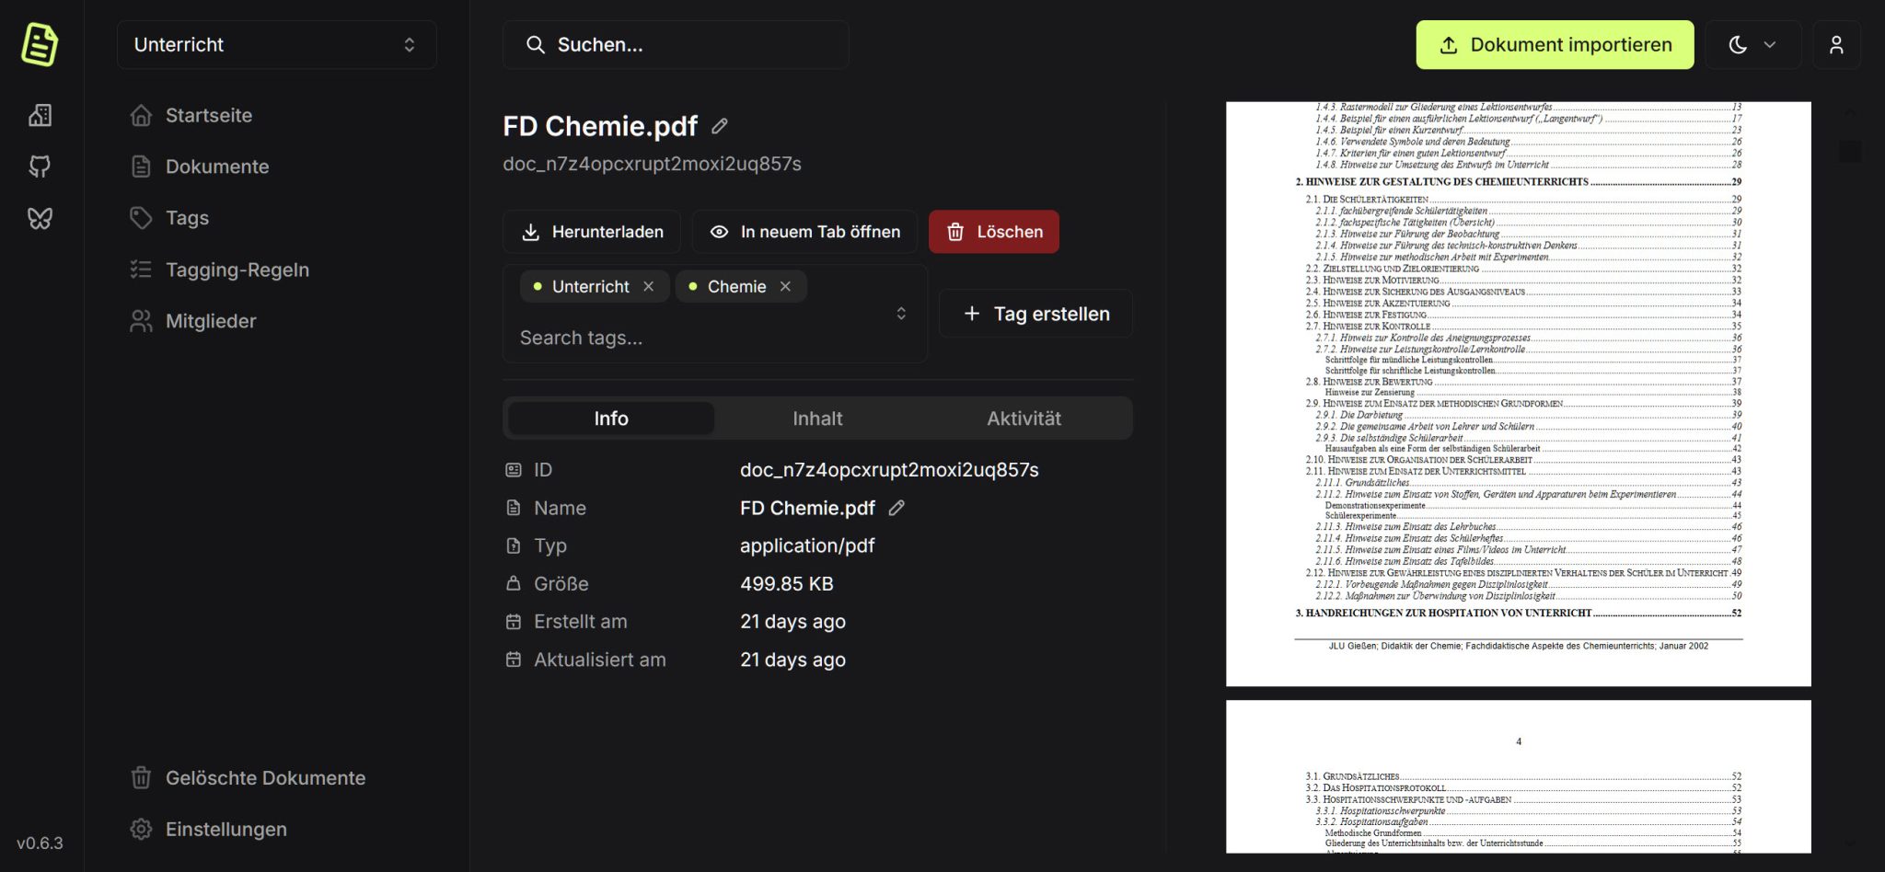Go to Gelöschte Dokumente in sidebar
This screenshot has height=872, width=1885.
point(264,778)
